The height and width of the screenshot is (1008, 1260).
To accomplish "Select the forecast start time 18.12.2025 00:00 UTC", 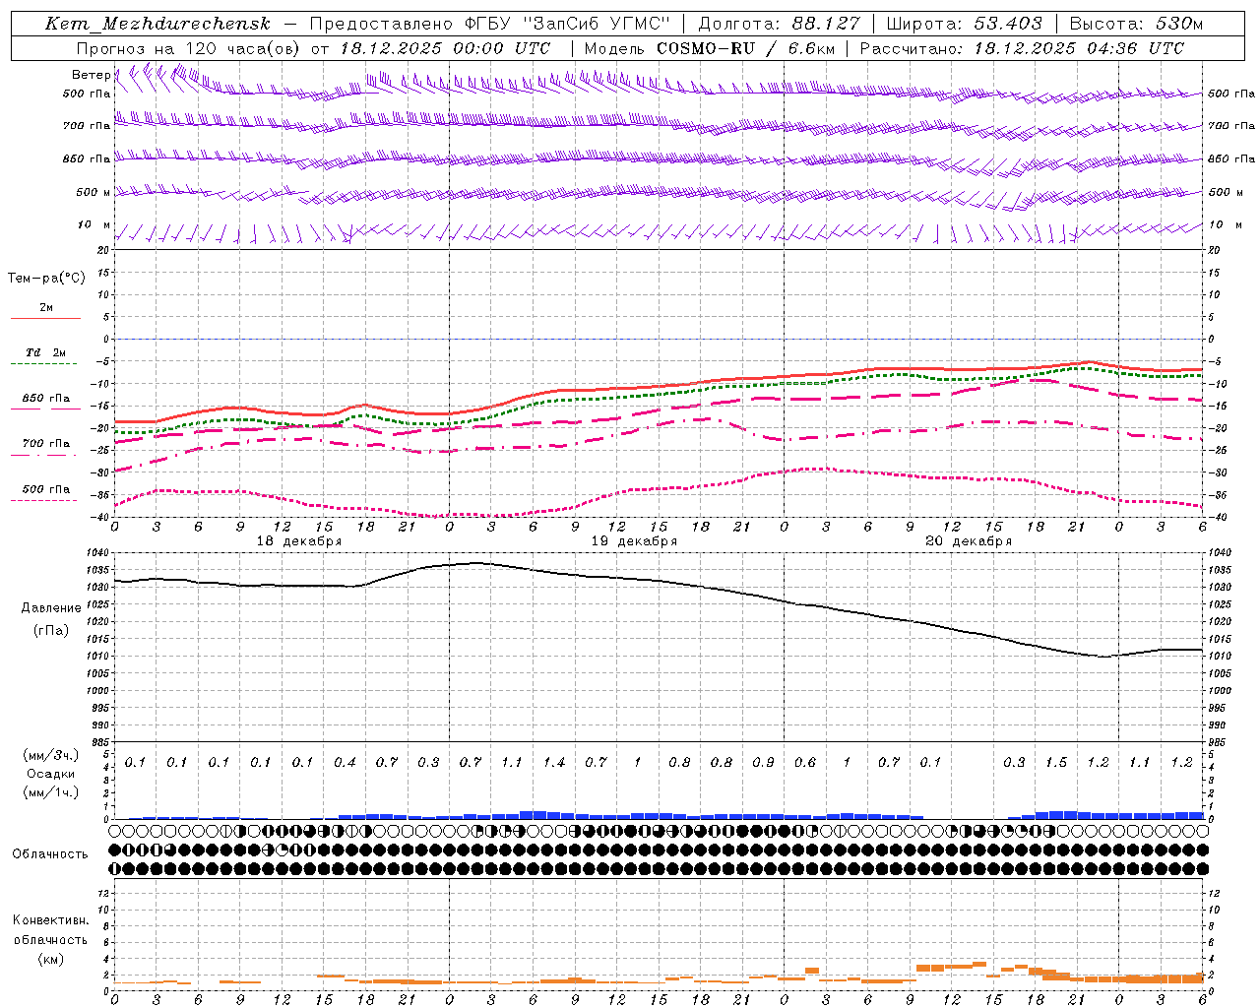I will point(445,48).
